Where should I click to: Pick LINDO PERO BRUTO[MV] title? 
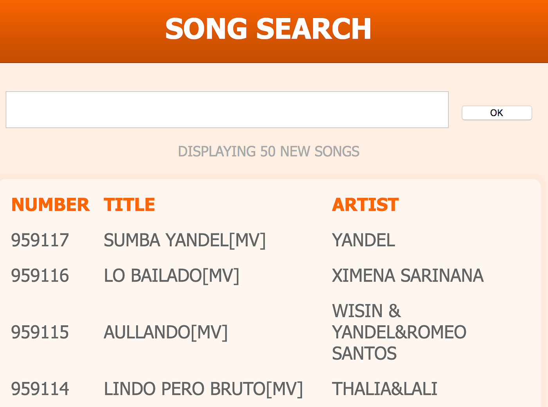pos(203,389)
